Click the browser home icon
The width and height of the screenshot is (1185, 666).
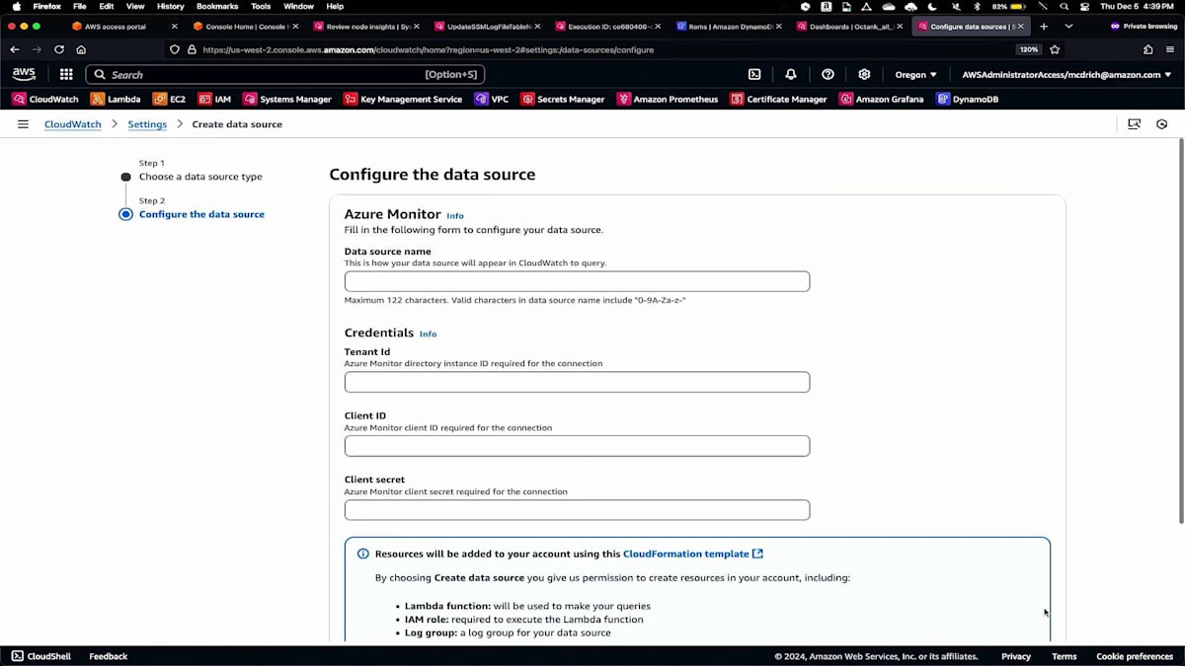click(81, 49)
